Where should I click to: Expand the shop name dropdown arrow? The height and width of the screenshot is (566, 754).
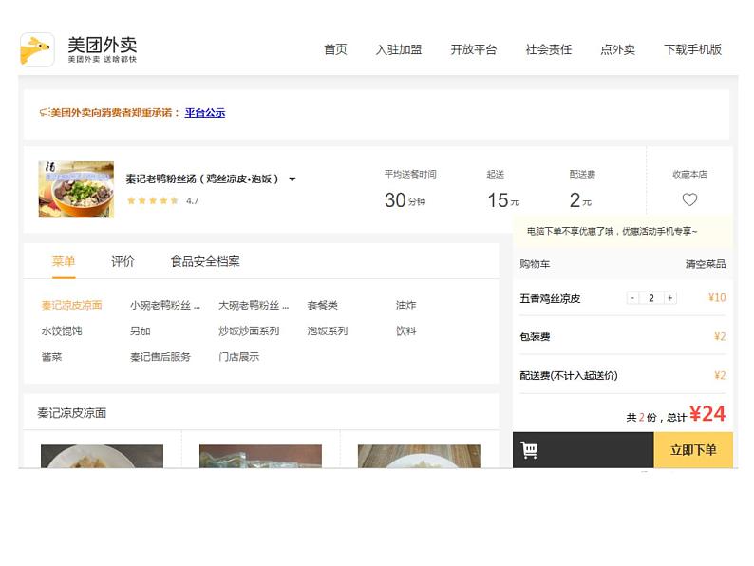pyautogui.click(x=292, y=179)
